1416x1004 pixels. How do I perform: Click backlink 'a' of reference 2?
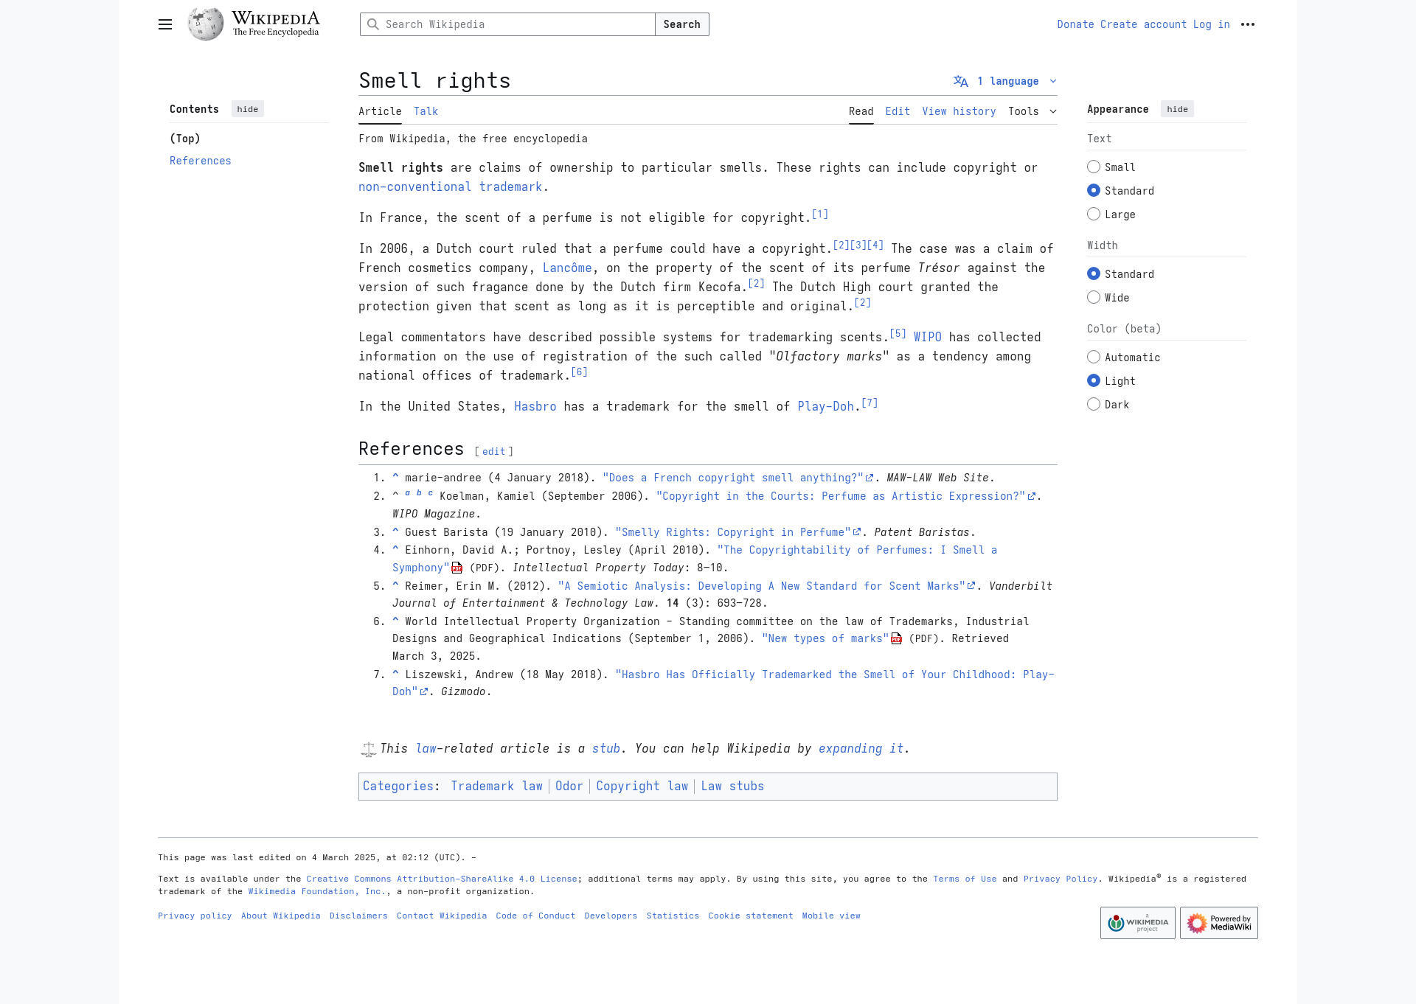pos(407,493)
